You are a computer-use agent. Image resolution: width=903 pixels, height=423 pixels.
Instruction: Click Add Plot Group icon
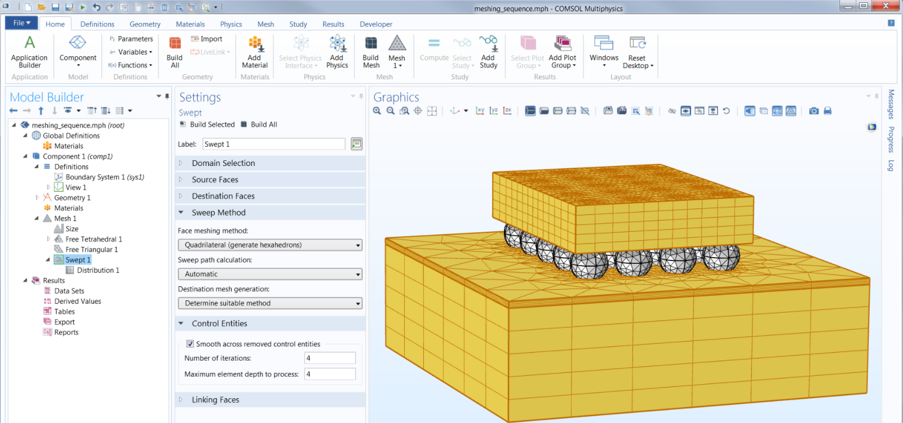click(x=563, y=43)
